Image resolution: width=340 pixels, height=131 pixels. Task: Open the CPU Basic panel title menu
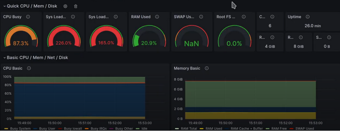(13, 68)
